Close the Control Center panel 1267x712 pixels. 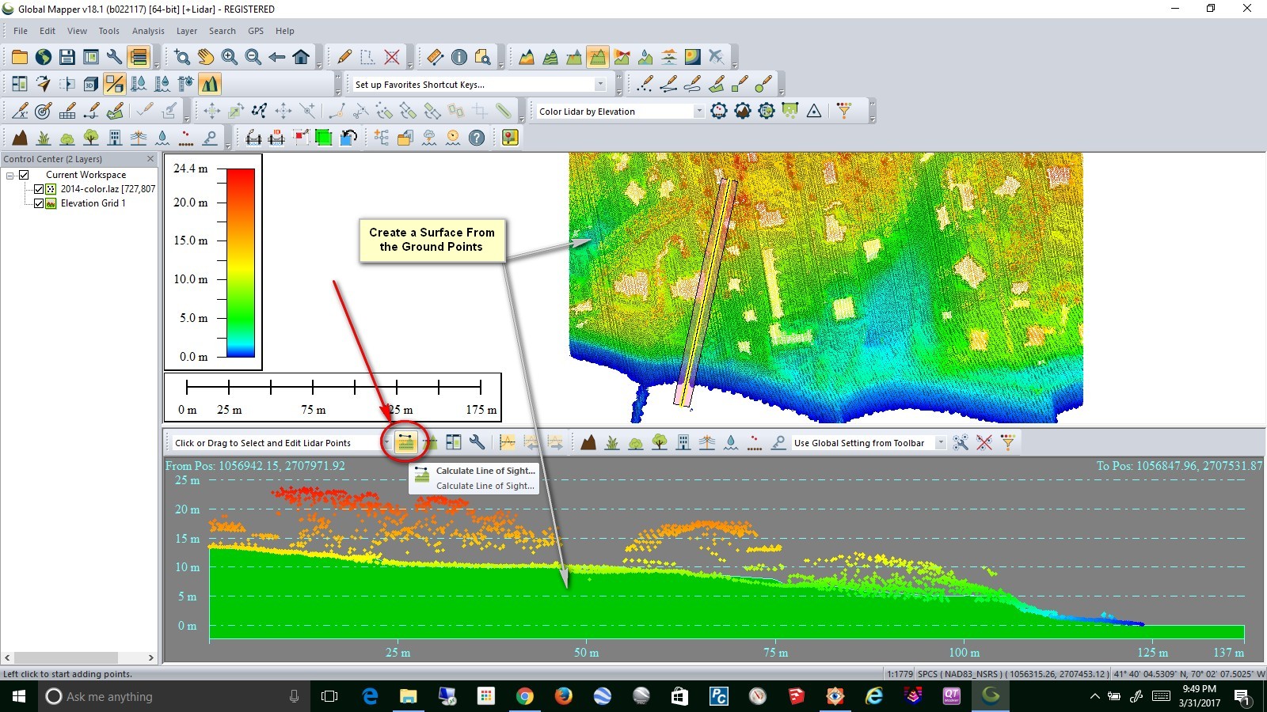point(150,159)
